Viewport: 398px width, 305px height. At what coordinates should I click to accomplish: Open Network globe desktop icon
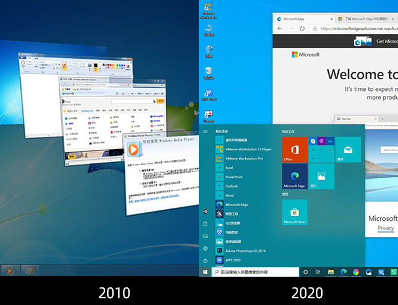[209, 51]
